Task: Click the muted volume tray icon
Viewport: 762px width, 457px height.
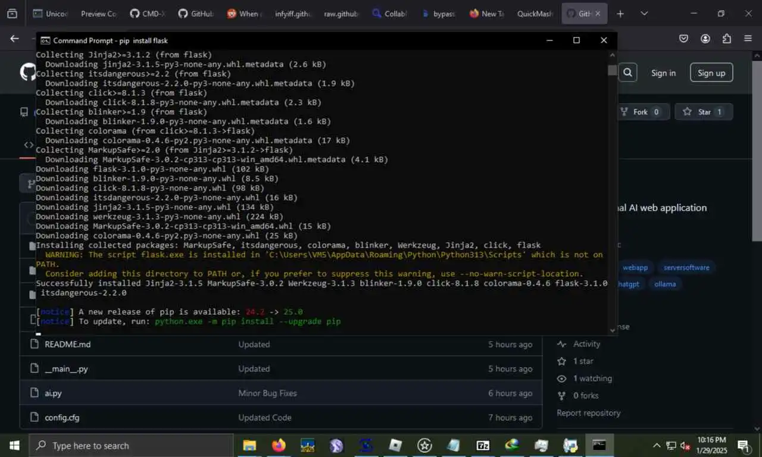Action: pyautogui.click(x=686, y=446)
